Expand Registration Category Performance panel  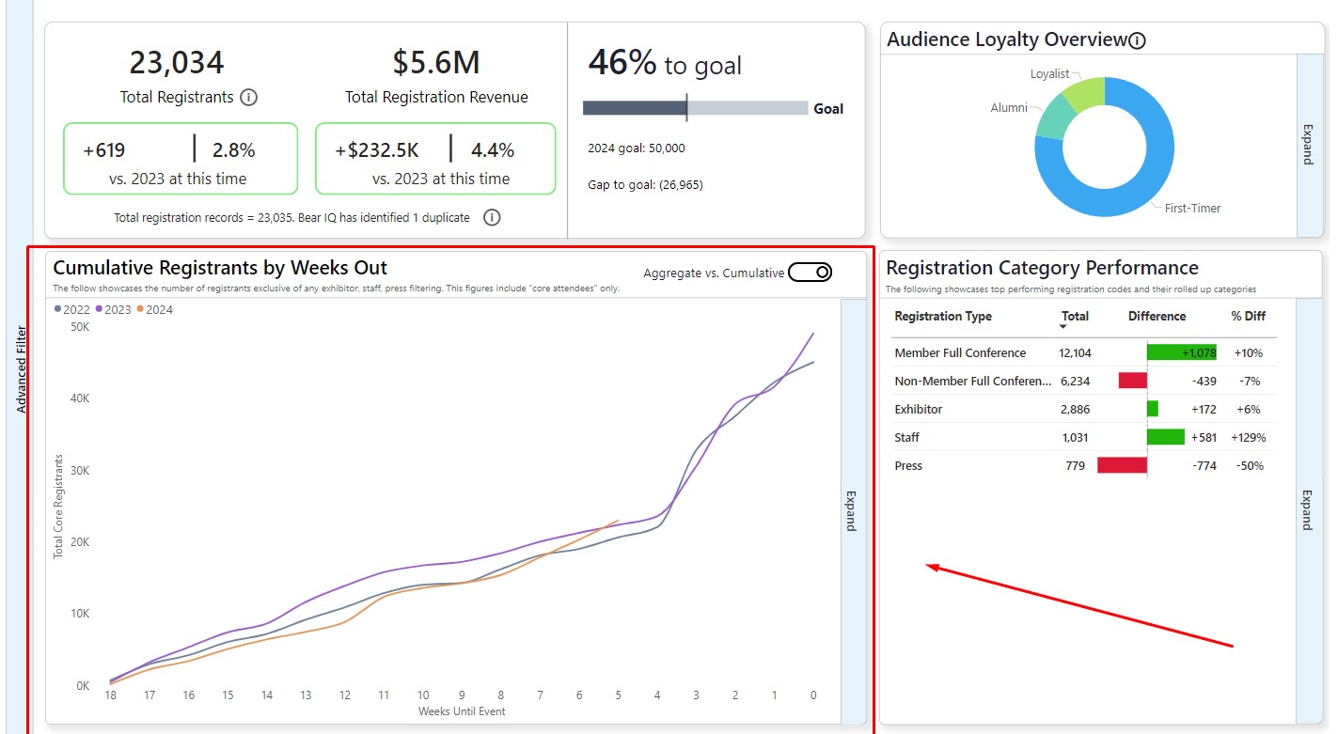[x=1309, y=510]
